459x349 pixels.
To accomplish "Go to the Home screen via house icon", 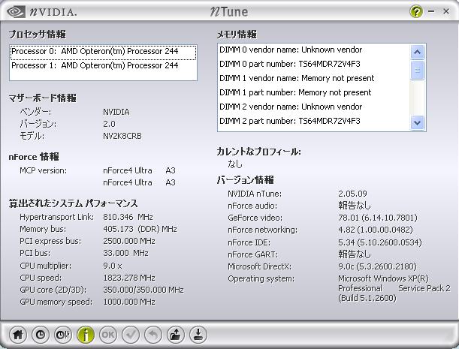I will click(x=18, y=335).
